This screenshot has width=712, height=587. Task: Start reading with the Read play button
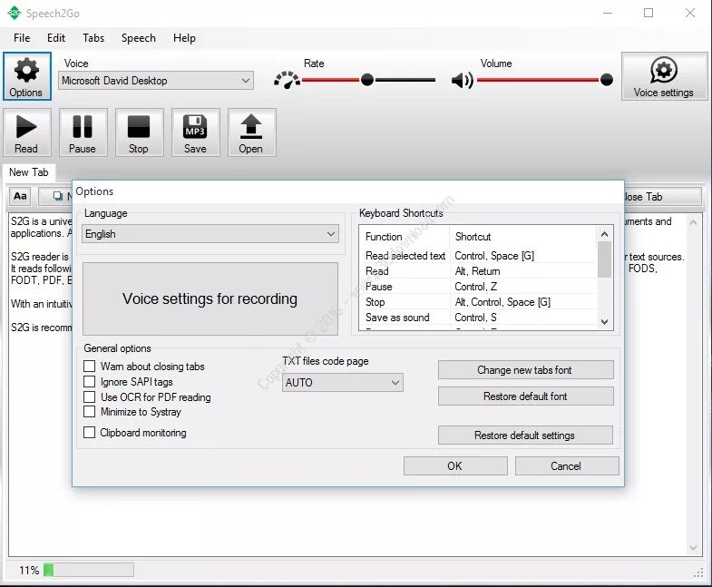26,132
